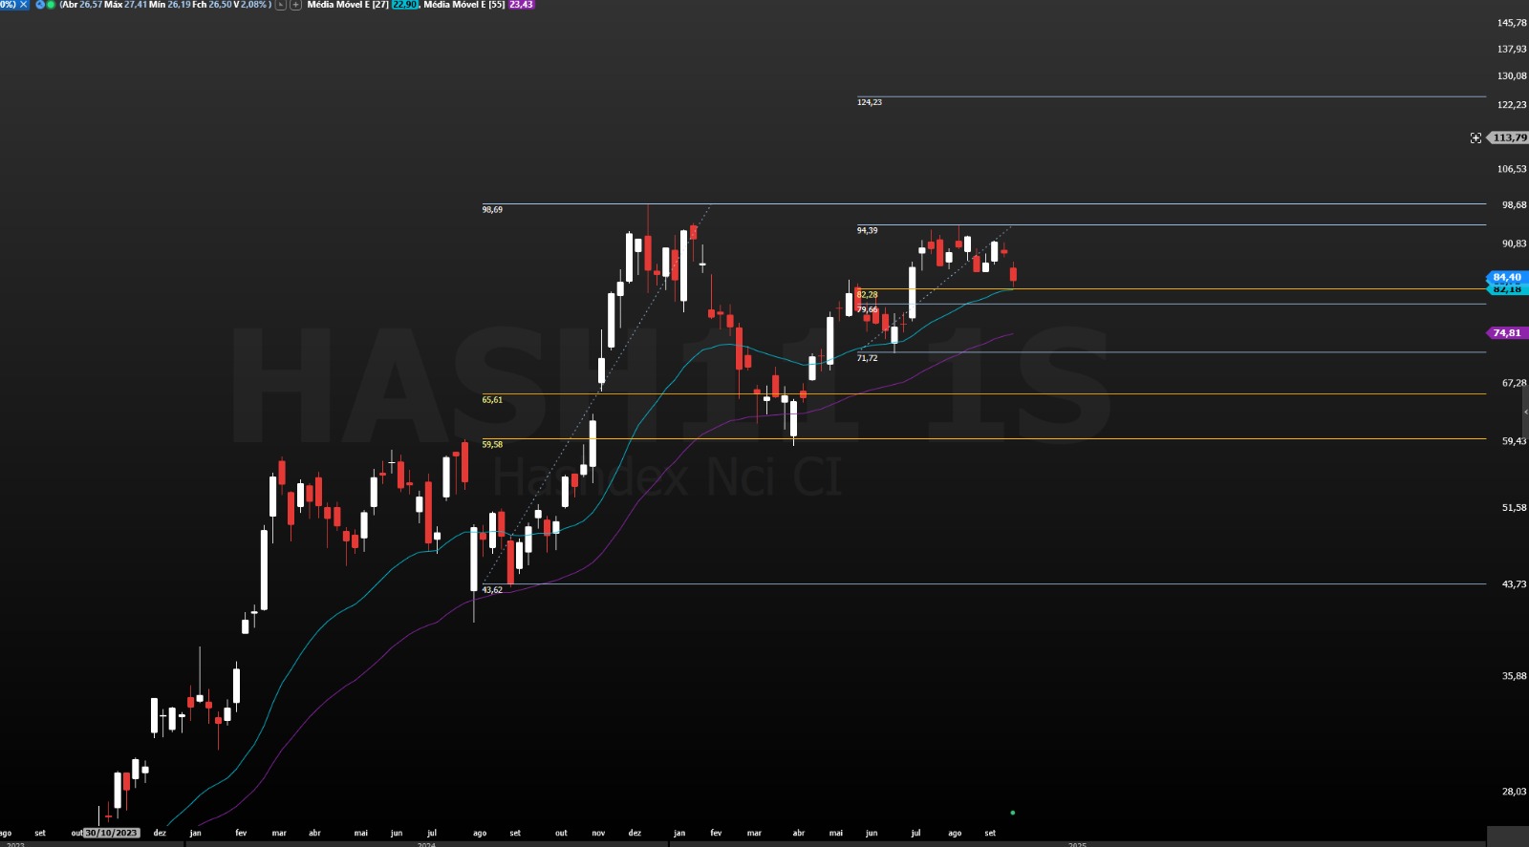This screenshot has height=847, width=1529.
Task: Click the arrow icon after OHLC values
Action: (281, 5)
